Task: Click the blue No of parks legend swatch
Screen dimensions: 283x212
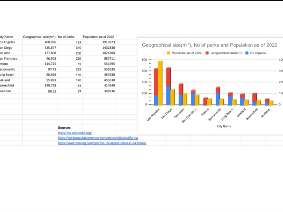Action: coord(247,53)
